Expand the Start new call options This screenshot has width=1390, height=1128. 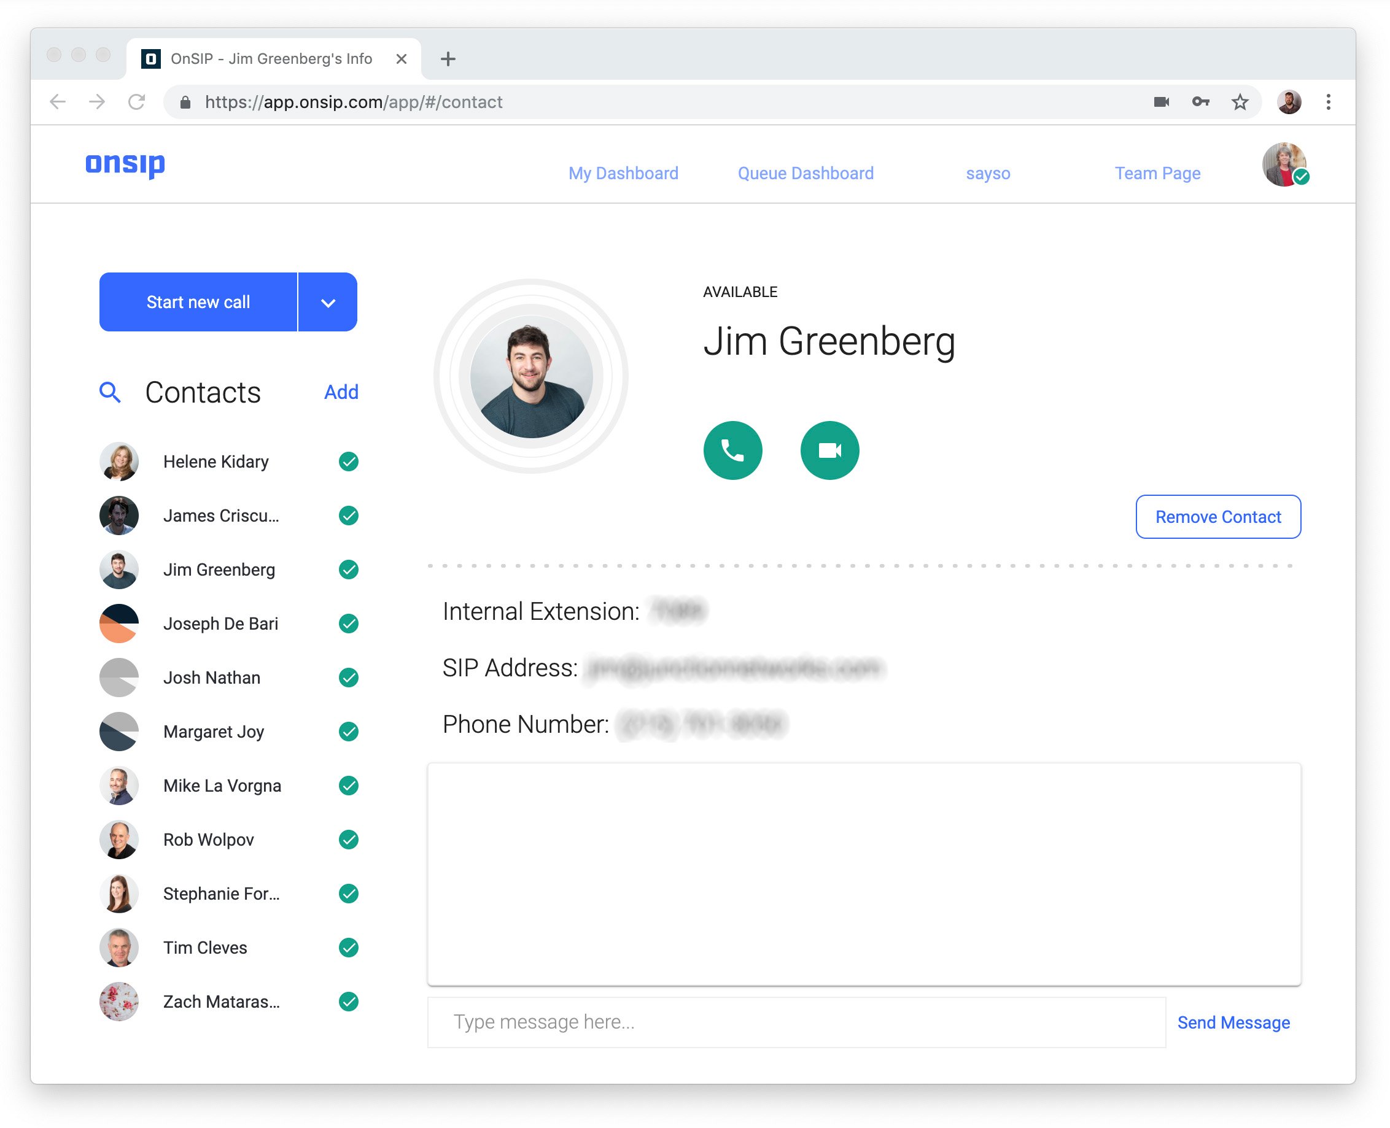pos(328,301)
